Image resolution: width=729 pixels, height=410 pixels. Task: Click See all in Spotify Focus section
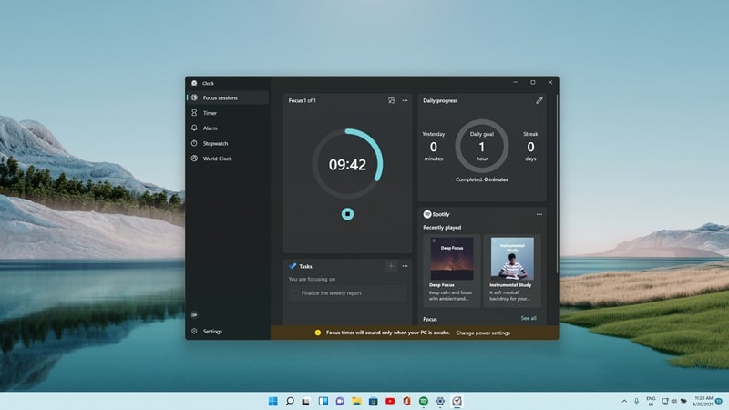coord(529,318)
